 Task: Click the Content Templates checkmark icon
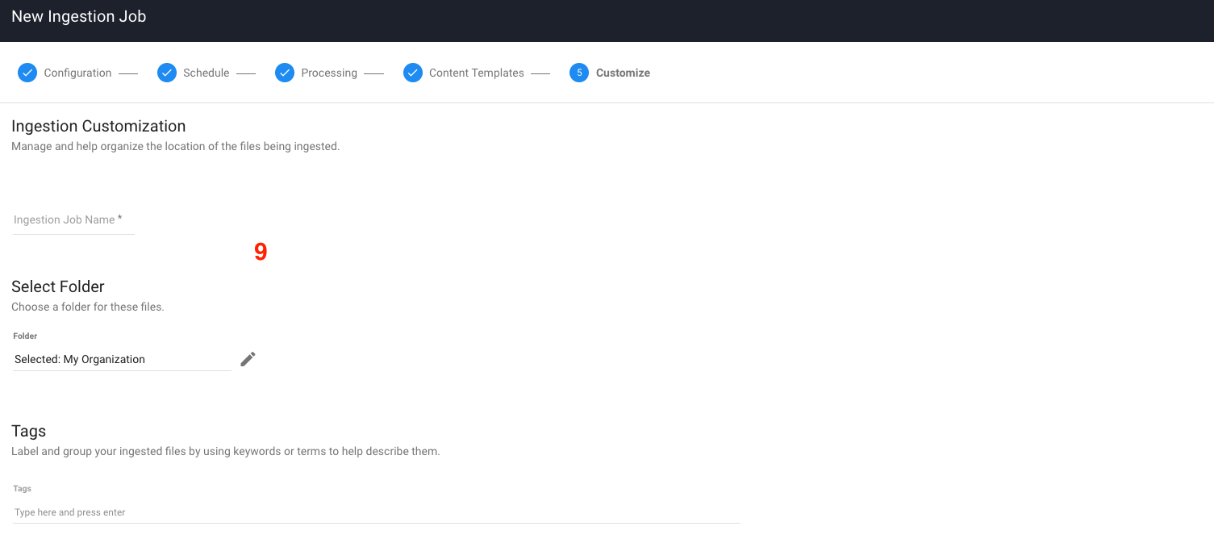413,73
